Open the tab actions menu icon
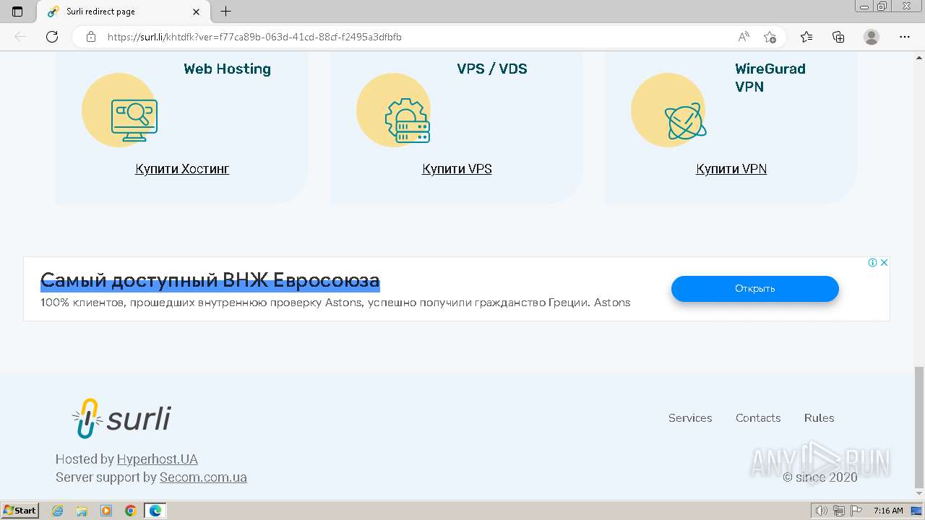 point(17,12)
